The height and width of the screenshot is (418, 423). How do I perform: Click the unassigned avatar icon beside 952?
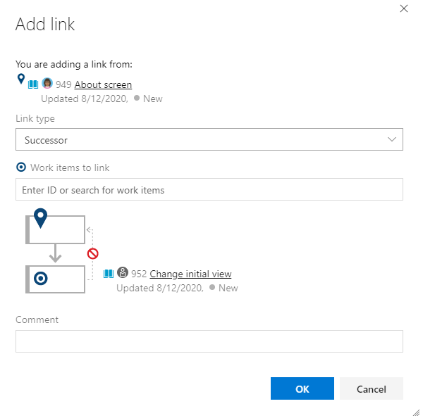[123, 274]
